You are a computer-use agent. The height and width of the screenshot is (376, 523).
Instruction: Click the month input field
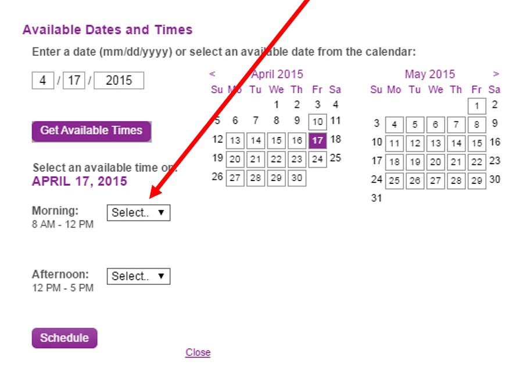point(43,81)
